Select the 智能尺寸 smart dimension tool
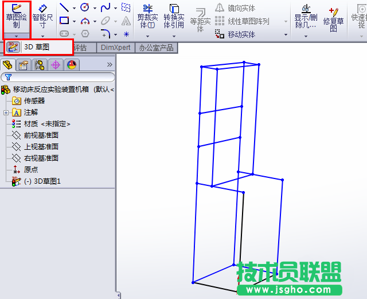367x299 pixels. point(42,17)
